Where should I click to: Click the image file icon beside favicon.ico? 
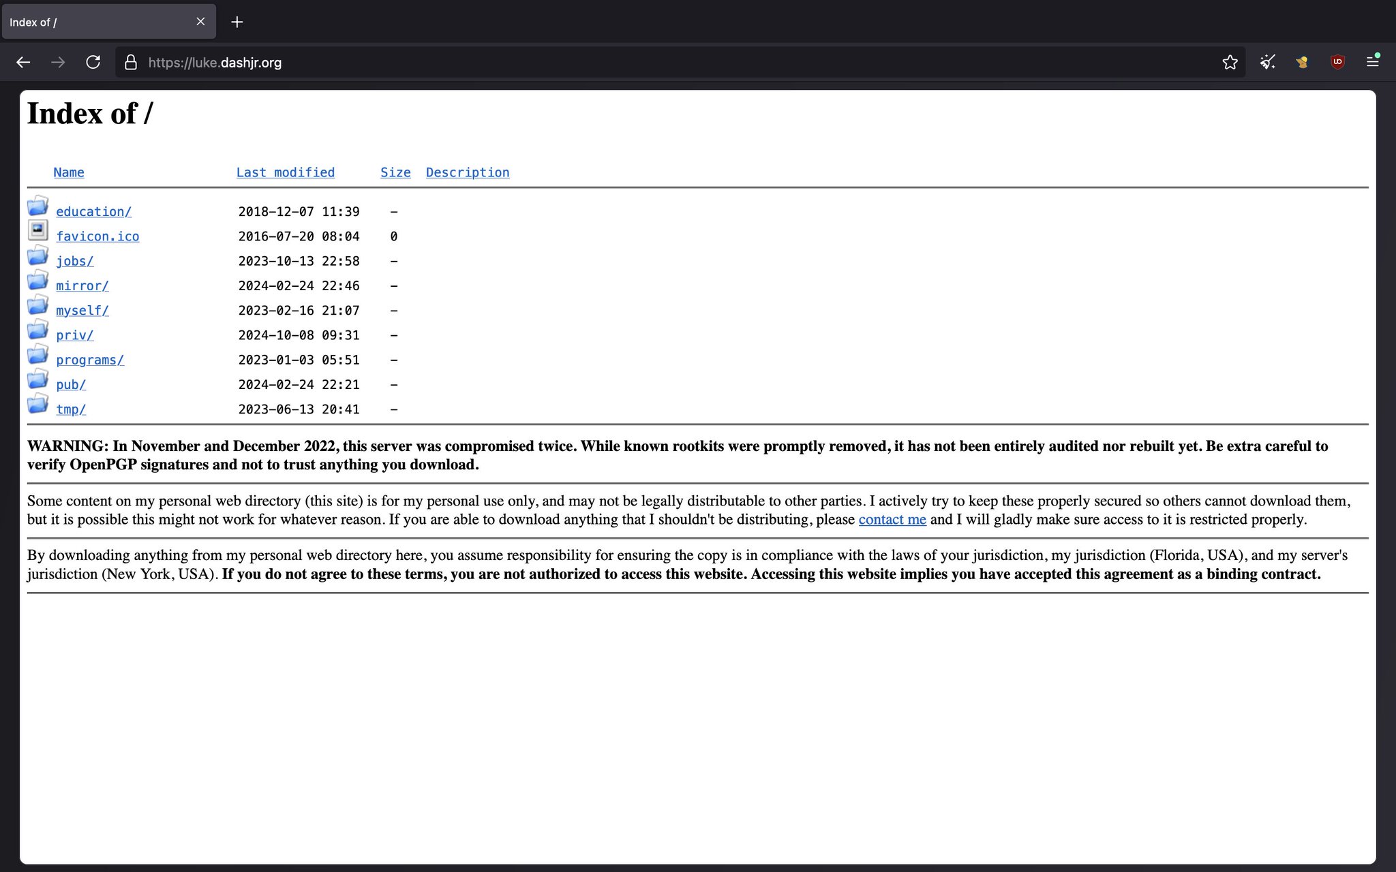tap(37, 231)
